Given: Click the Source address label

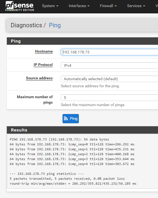Looking at the screenshot, I should [39, 78].
